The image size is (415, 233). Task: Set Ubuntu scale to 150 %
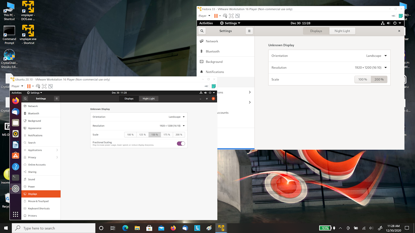155,135
